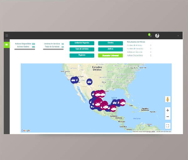Viewport: 188px width, 160px height.
Task: Zoom in on the map
Action: click(168, 110)
